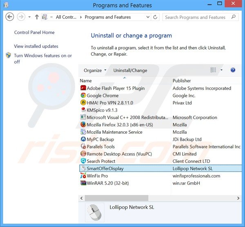
Task: Click winfixprofessionals.com publisher cell
Action: [x=196, y=176]
